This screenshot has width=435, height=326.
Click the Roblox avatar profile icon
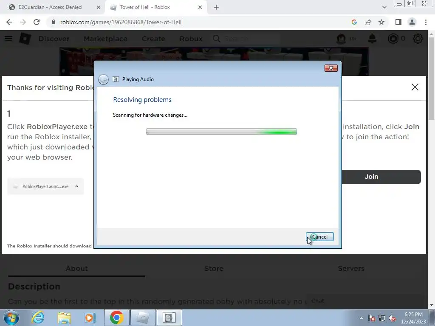click(x=341, y=39)
